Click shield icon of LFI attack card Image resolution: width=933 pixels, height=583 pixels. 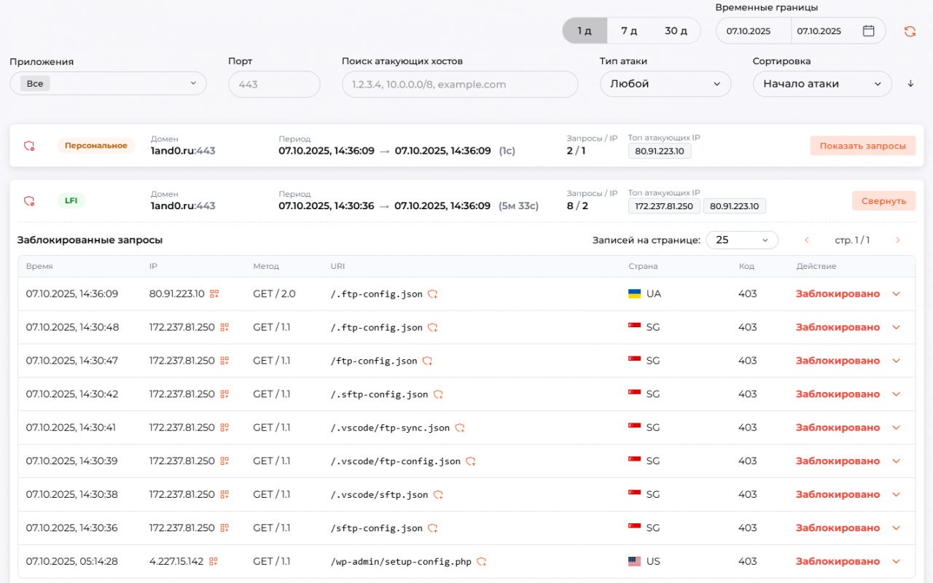pyautogui.click(x=29, y=201)
